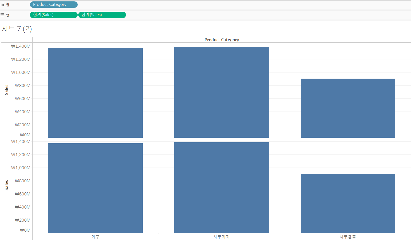Click the rows shelf icon labeled 행
411x242 pixels.
click(2, 15)
